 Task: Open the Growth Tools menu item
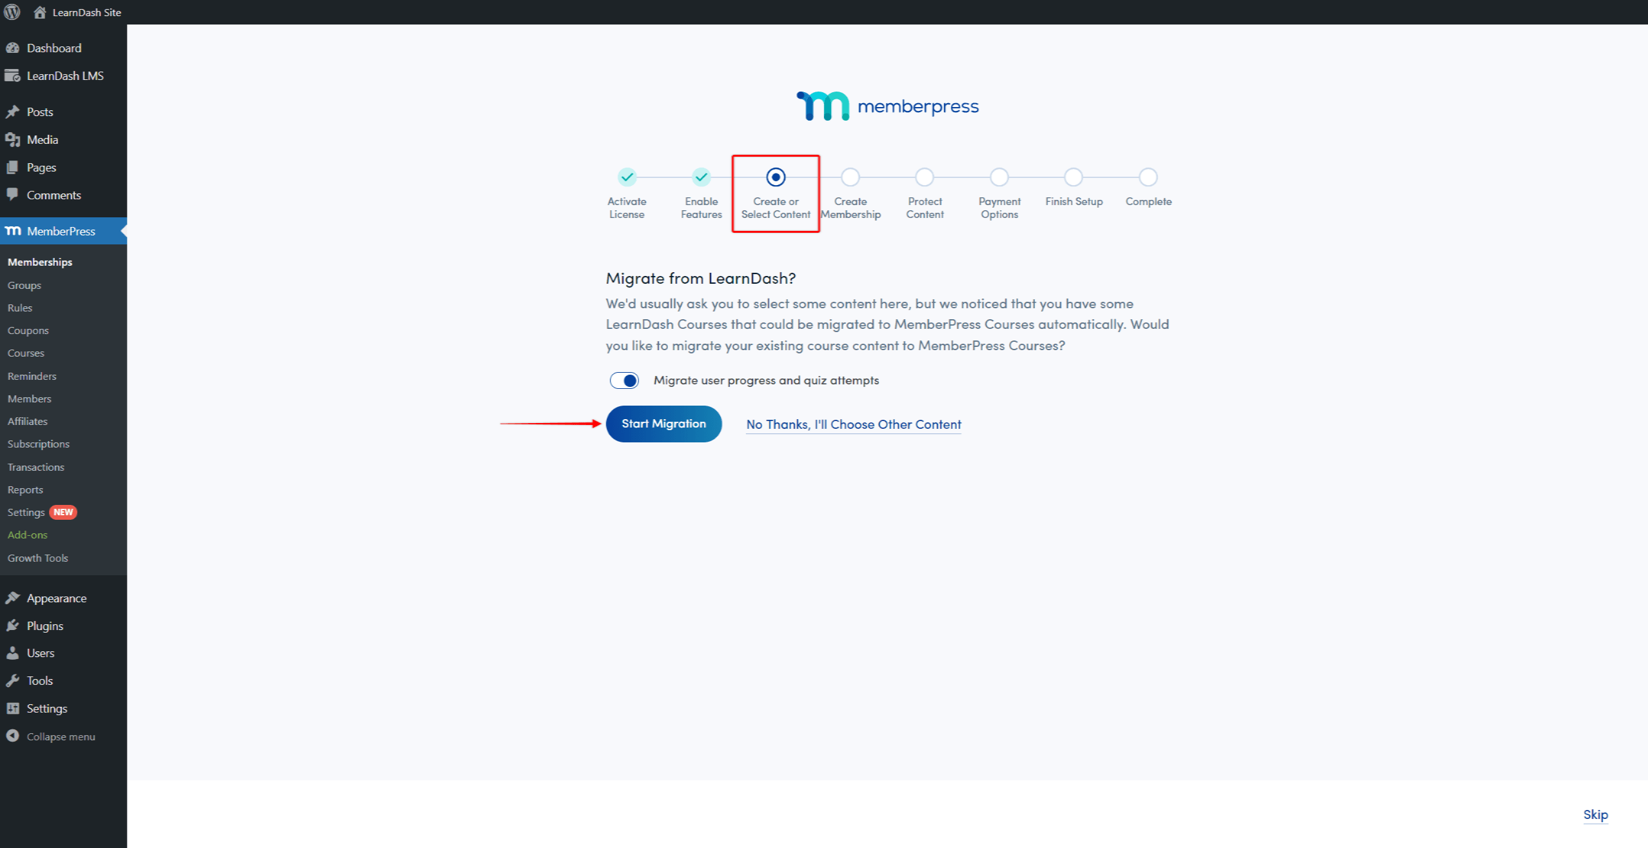click(39, 557)
